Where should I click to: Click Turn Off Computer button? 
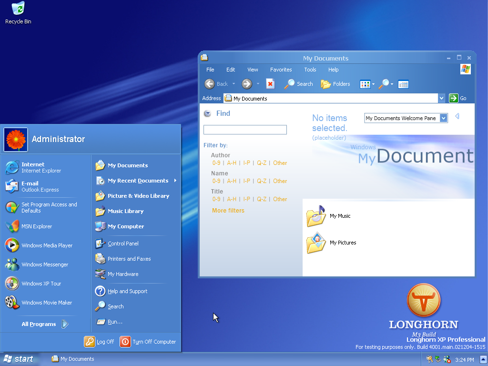point(148,342)
